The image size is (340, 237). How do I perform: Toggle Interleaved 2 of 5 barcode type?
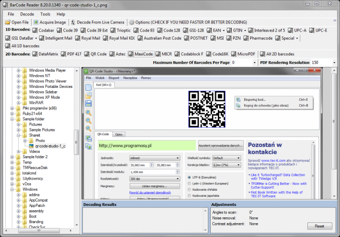coord(267,30)
